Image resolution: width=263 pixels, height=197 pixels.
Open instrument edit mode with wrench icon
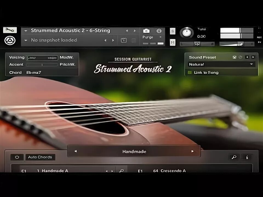pyautogui.click(x=10, y=30)
